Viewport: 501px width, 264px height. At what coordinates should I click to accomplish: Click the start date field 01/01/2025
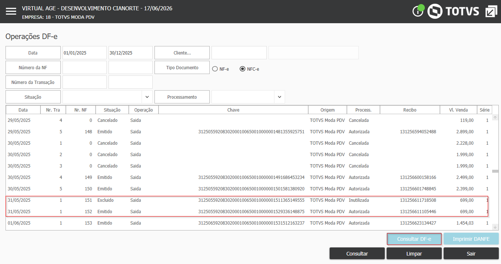[85, 53]
